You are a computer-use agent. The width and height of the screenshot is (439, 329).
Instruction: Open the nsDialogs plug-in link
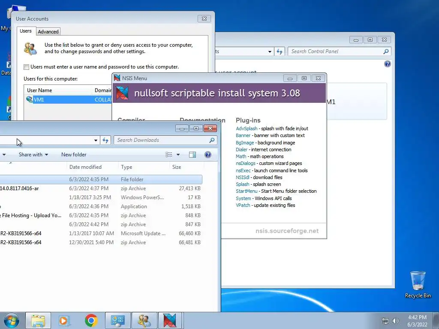[246, 163]
